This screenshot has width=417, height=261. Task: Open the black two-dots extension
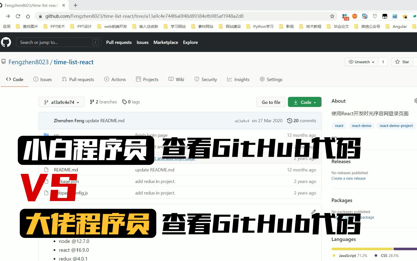(385, 16)
